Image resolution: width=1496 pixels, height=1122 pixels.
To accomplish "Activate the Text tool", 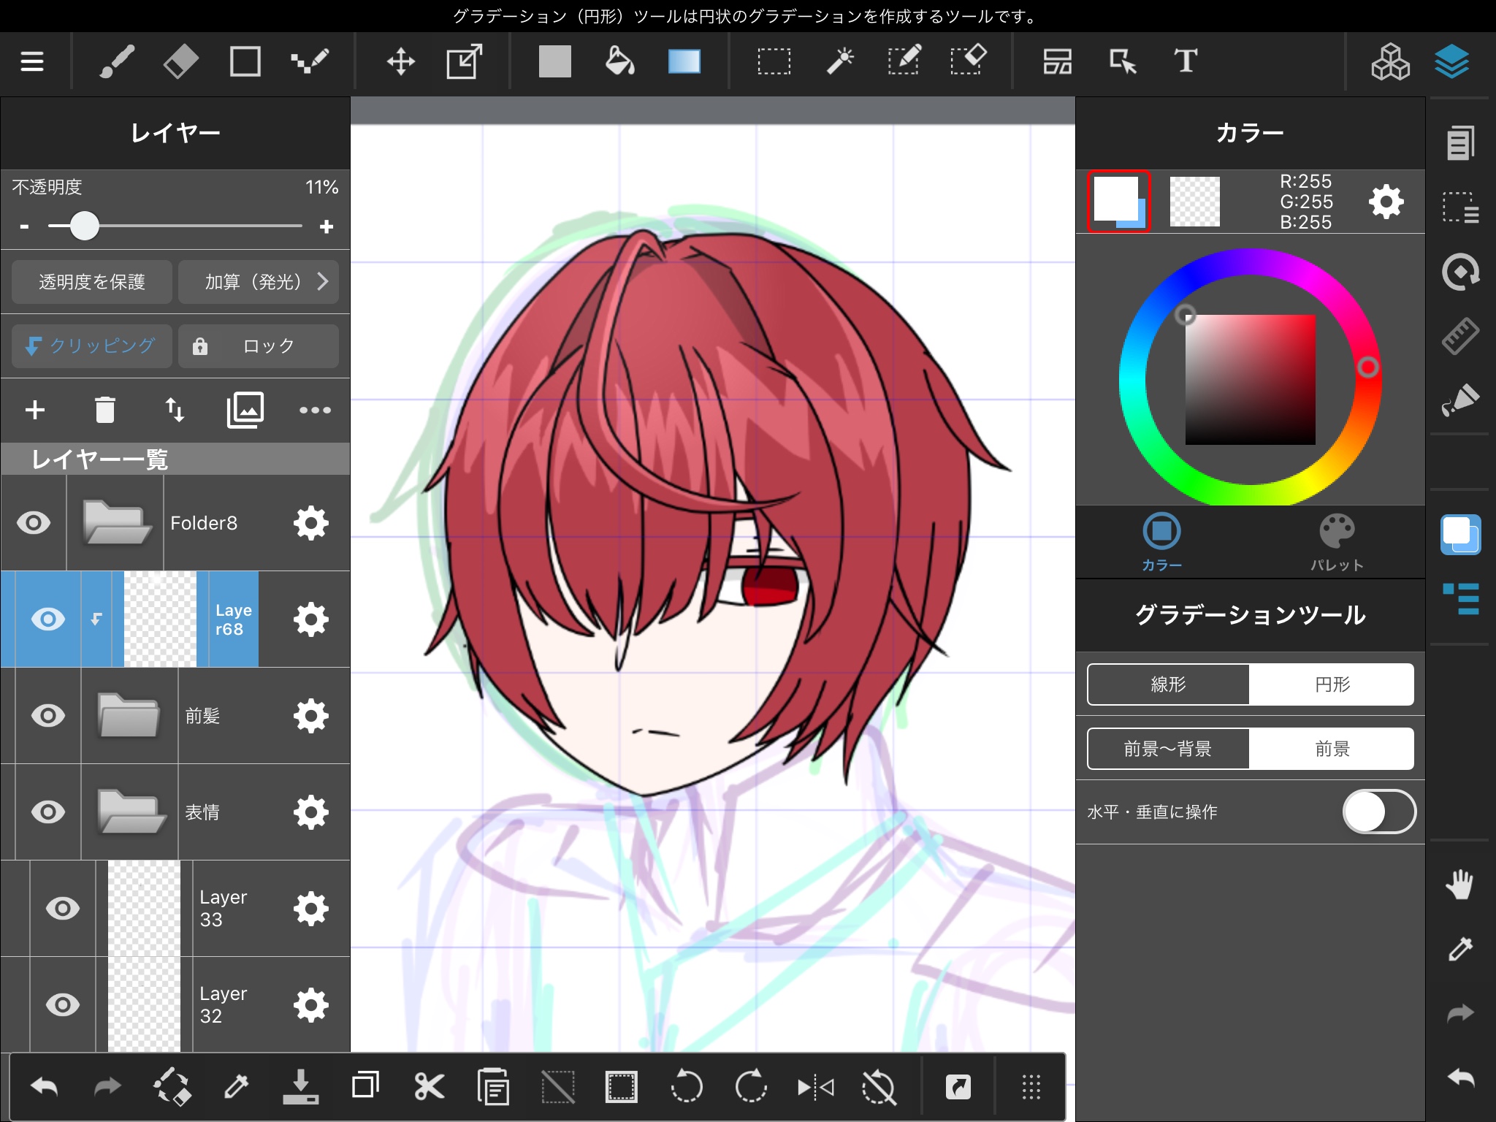I will coord(1185,61).
